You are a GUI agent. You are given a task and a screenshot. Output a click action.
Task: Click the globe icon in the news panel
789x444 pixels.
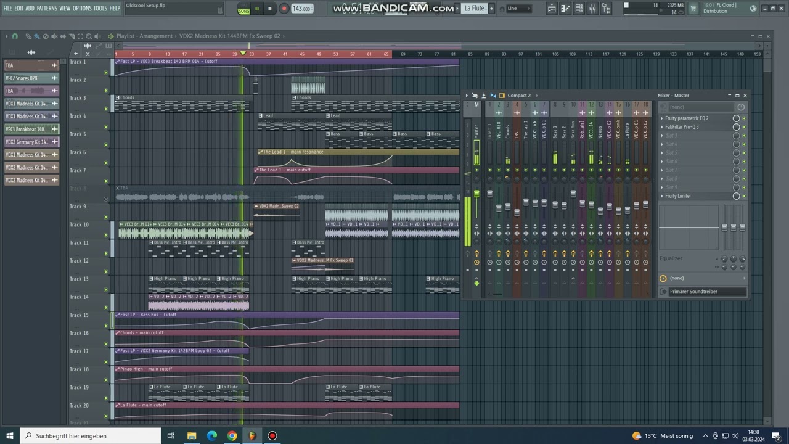[x=753, y=8]
